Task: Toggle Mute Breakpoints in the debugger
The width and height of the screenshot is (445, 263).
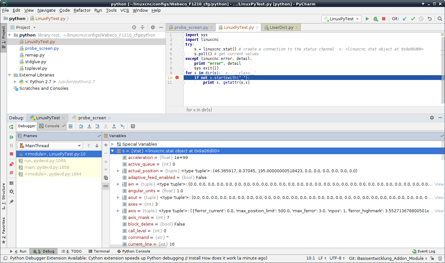Action: pyautogui.click(x=11, y=173)
